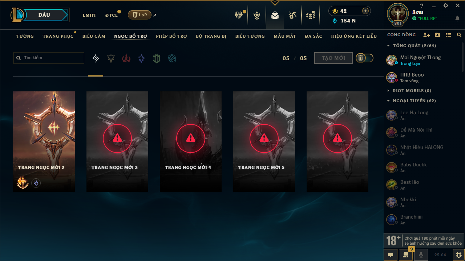The width and height of the screenshot is (465, 261).
Task: Filter rune pages by Domination icon
Action: click(126, 58)
